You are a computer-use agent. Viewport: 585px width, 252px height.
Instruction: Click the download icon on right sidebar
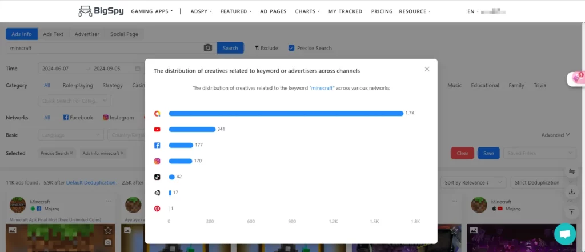point(571,191)
